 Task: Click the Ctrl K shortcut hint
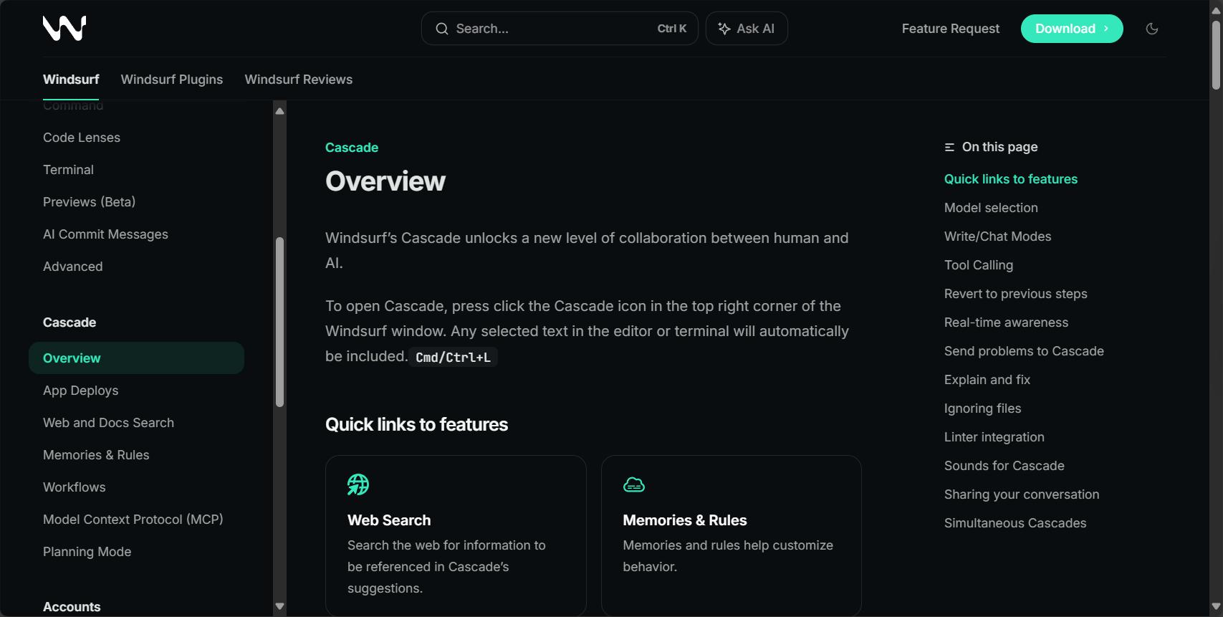pyautogui.click(x=672, y=29)
